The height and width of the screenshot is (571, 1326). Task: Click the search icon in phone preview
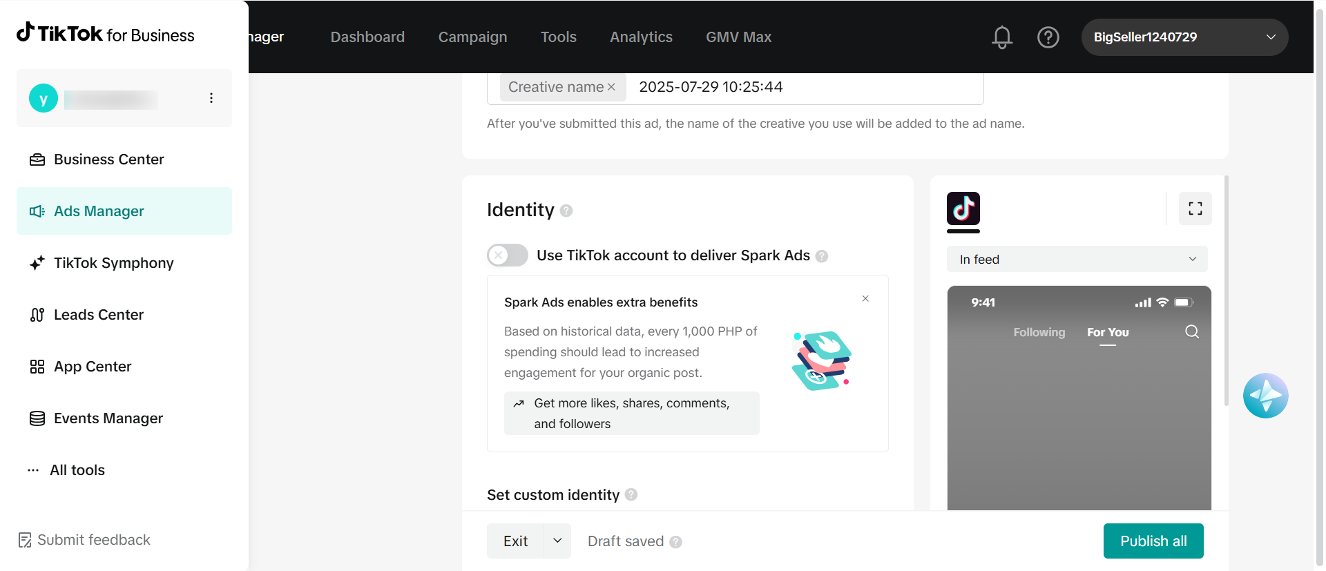pos(1192,332)
